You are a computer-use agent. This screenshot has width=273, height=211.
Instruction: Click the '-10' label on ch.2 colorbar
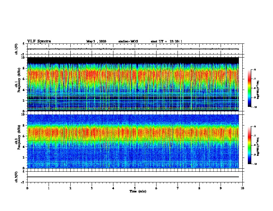(x=255, y=164)
